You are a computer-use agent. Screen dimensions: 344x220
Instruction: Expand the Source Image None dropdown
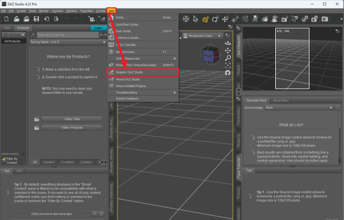tap(299, 108)
